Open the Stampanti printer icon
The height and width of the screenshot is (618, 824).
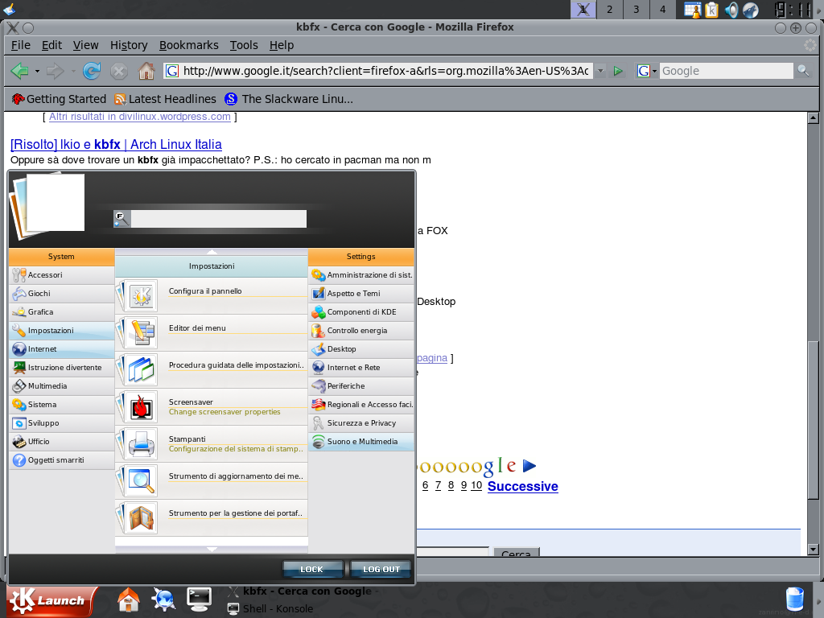[142, 444]
